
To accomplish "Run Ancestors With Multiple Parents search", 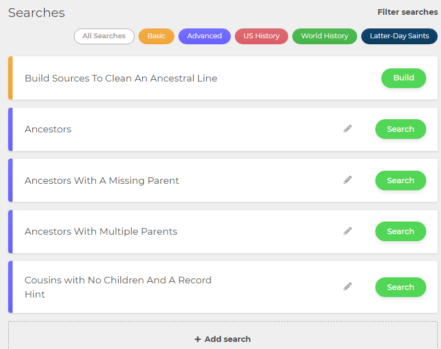I will coord(401,231).
